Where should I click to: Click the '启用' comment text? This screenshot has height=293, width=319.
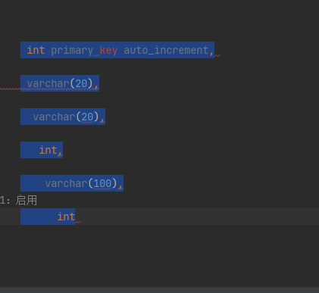coord(27,201)
